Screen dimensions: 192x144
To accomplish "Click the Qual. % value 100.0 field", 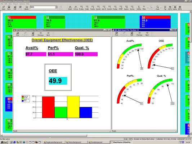I will (86, 54).
